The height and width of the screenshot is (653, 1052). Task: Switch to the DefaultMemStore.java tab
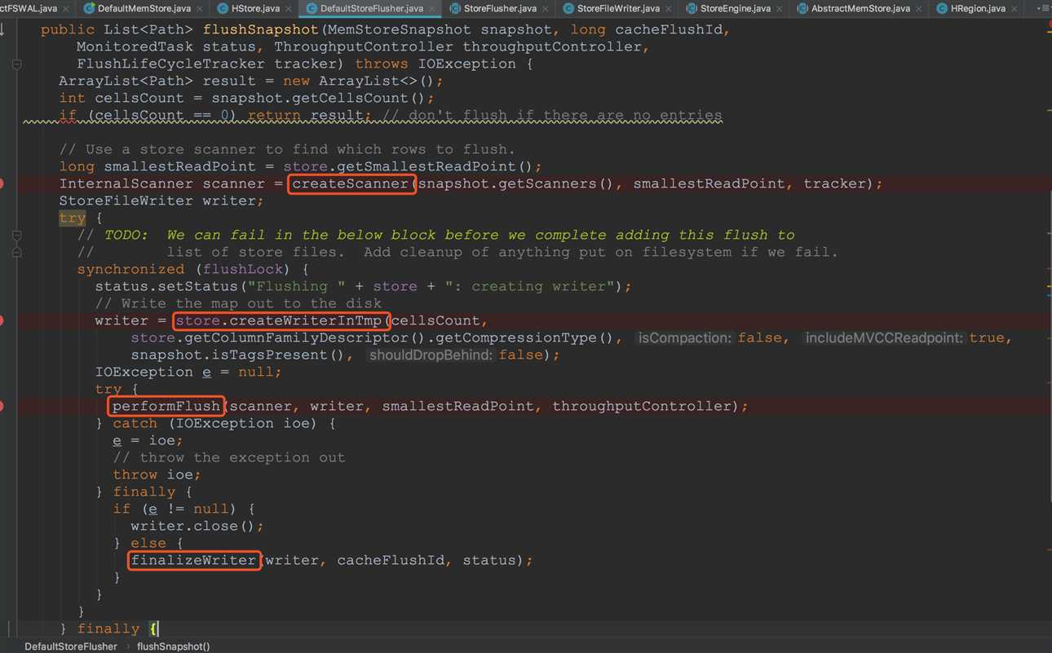(x=144, y=8)
